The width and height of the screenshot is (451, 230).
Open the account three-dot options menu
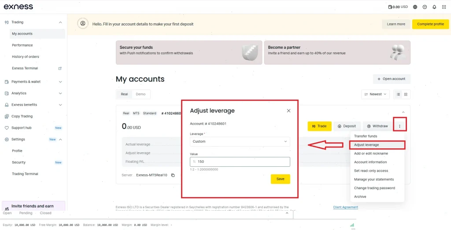400,126
